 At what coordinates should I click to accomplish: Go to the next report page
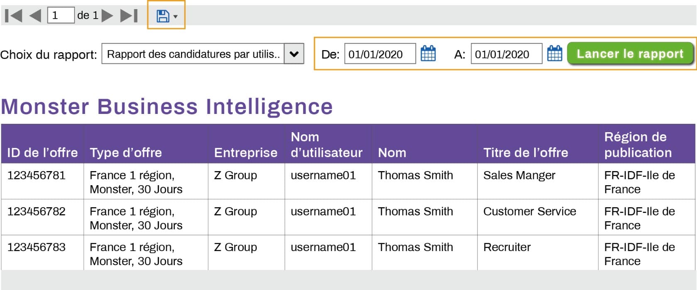tap(107, 16)
